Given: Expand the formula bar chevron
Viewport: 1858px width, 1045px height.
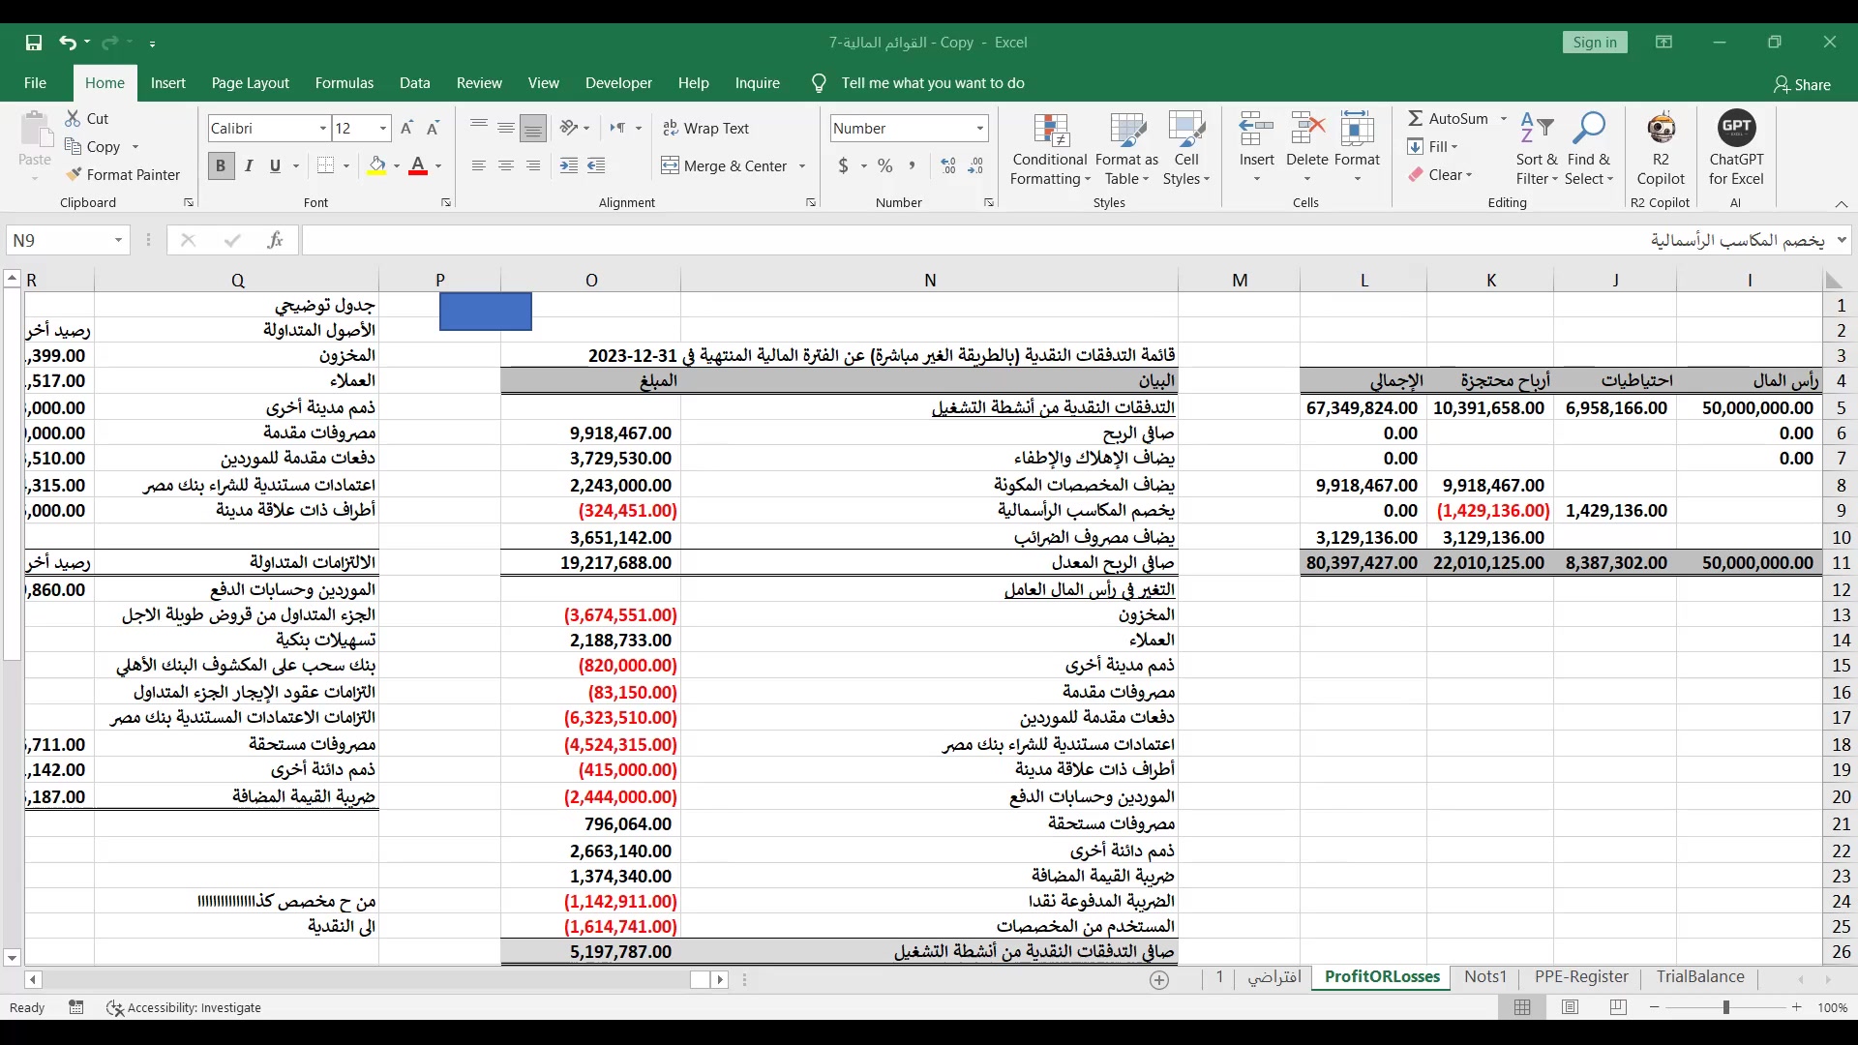Looking at the screenshot, I should coord(1842,240).
